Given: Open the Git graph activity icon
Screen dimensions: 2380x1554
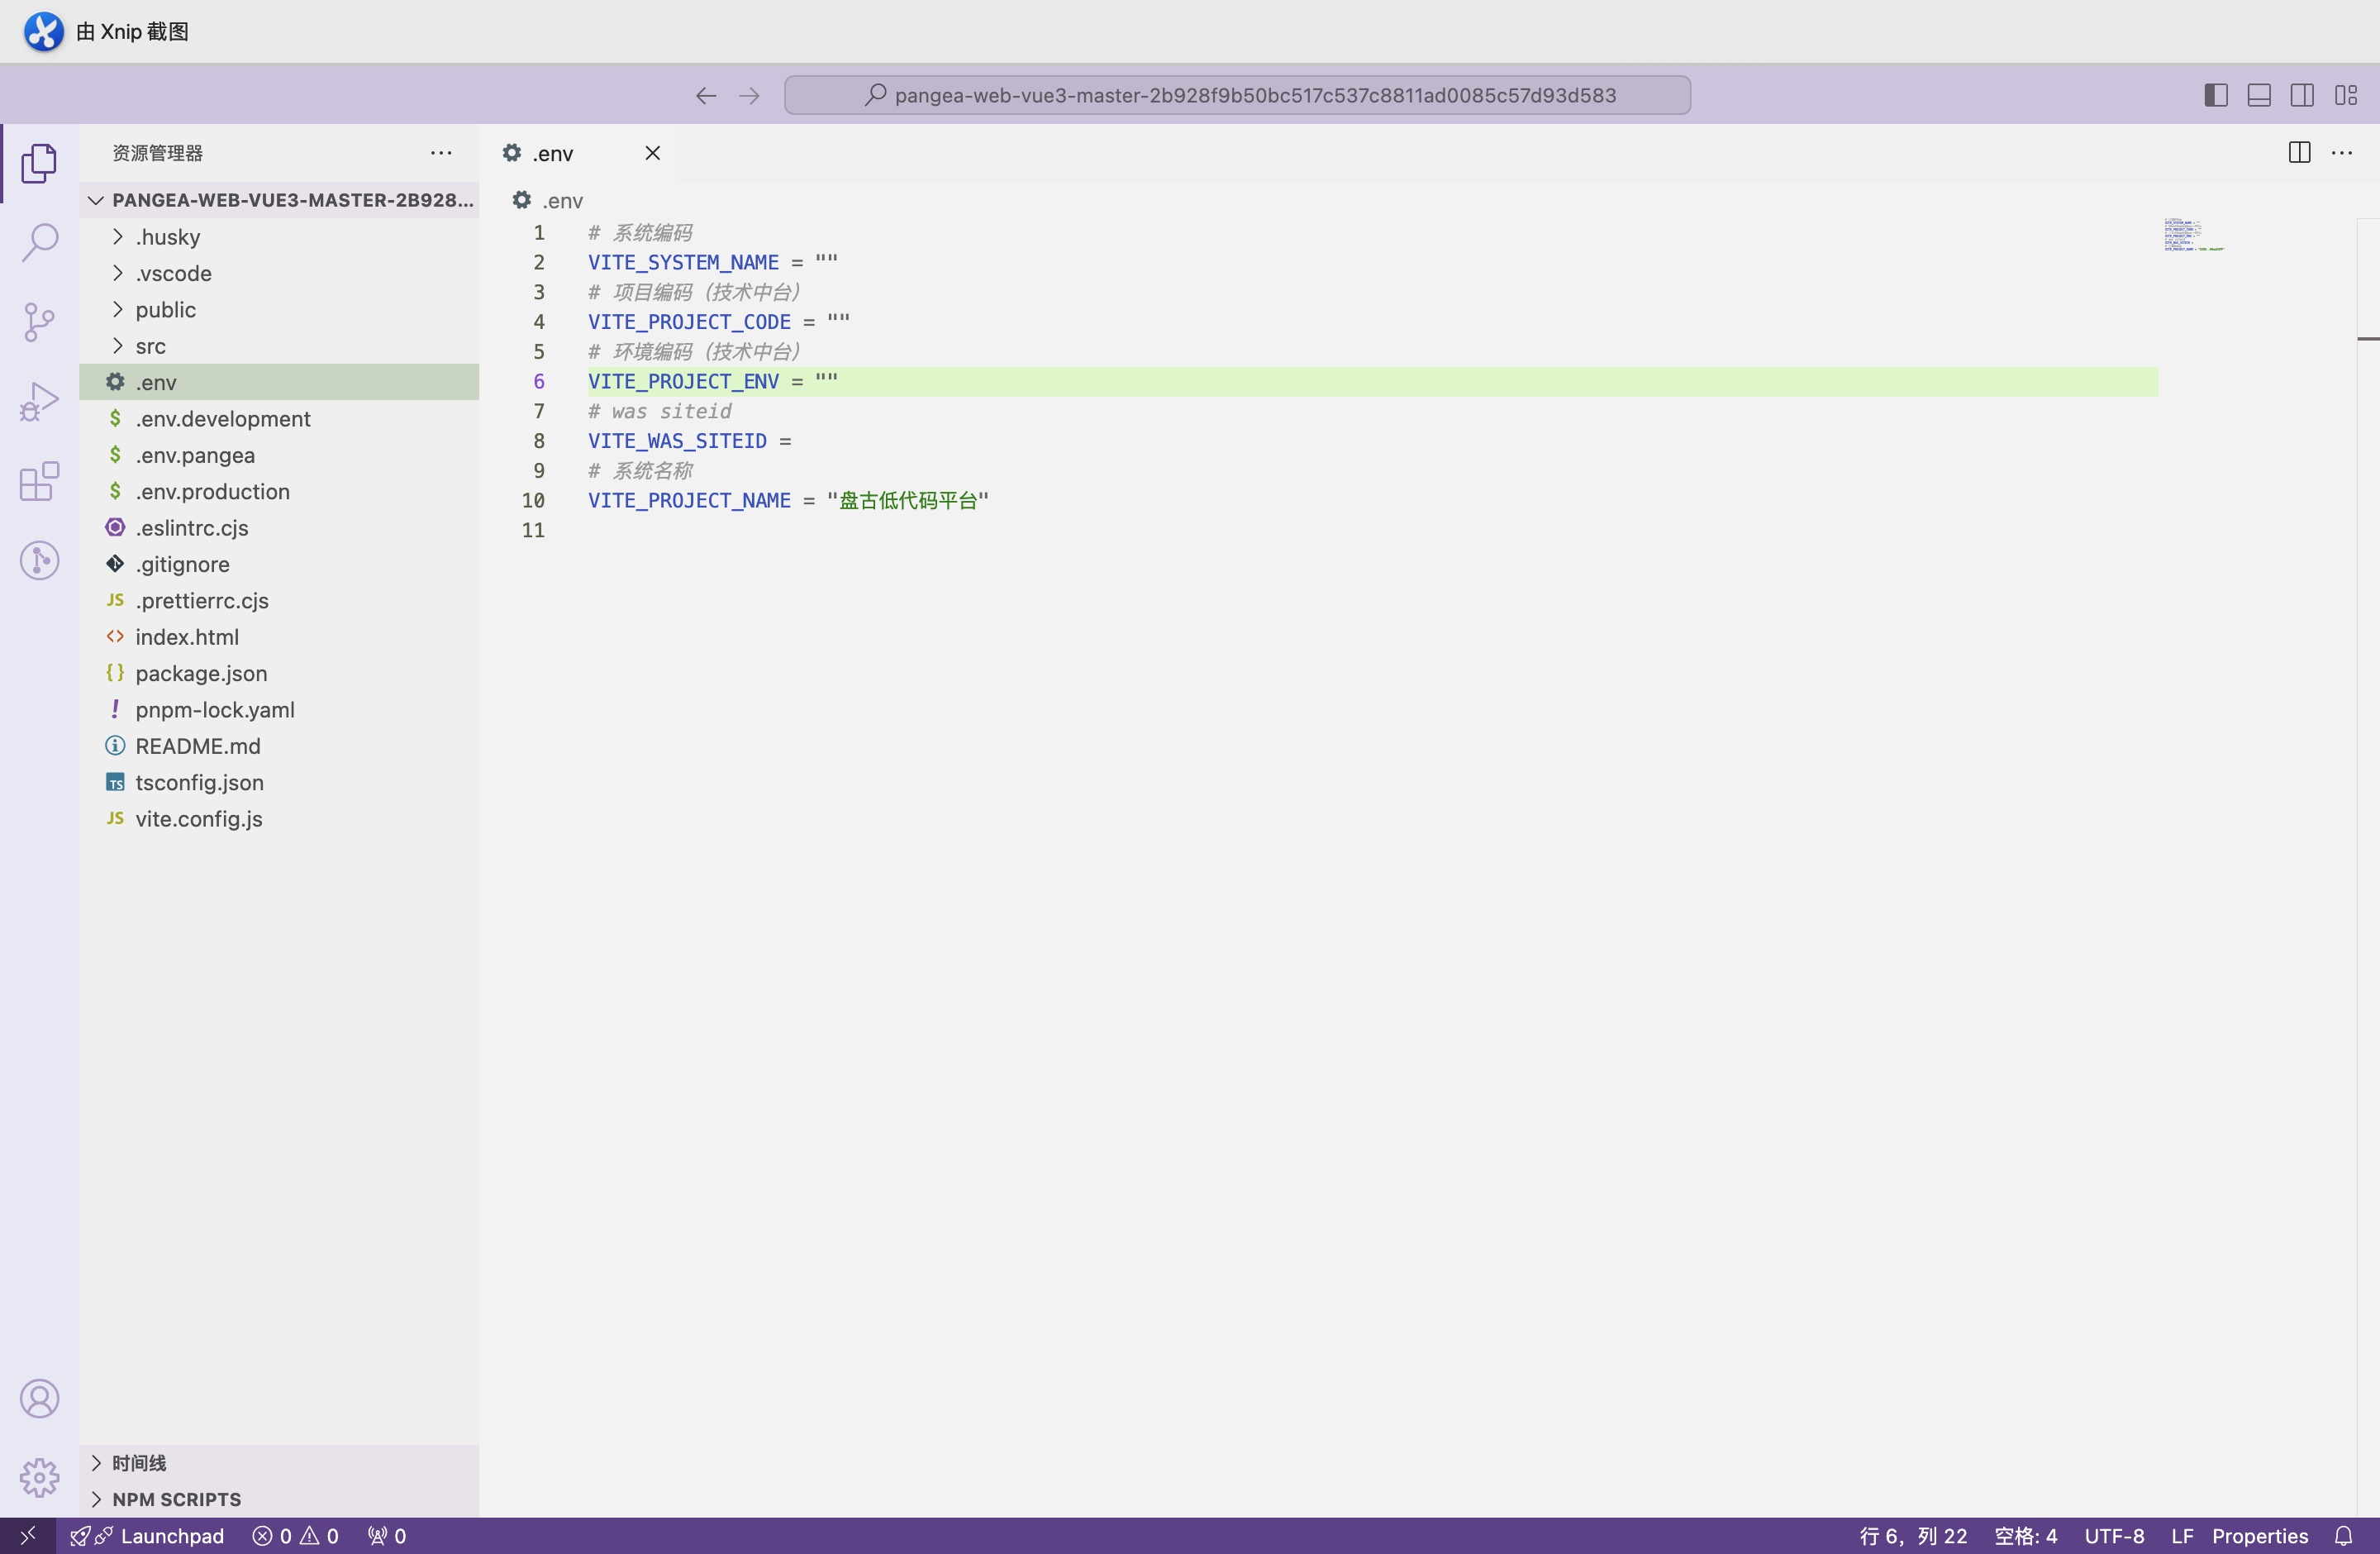Looking at the screenshot, I should point(39,560).
